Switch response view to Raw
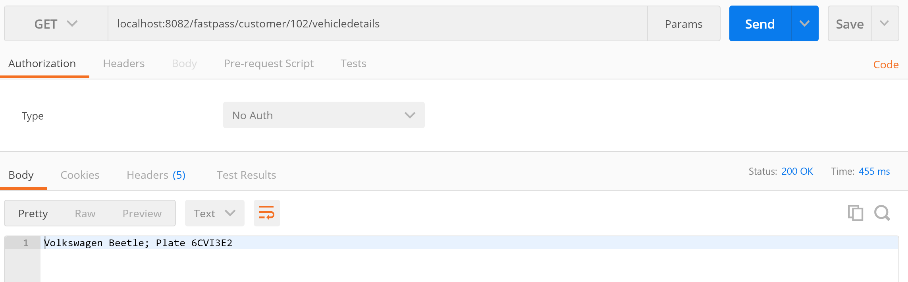908x282 pixels. point(85,213)
